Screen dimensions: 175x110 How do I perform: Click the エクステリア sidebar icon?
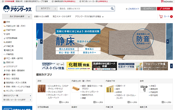pyautogui.click(x=4, y=67)
